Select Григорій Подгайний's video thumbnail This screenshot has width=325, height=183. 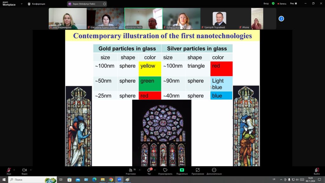tap(219, 18)
